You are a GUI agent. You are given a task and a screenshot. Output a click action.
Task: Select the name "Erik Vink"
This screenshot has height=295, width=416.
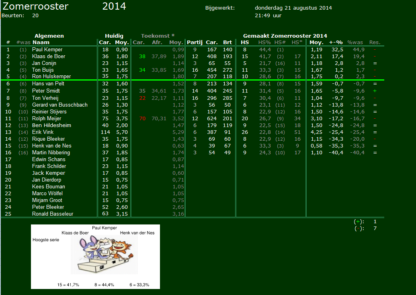pos(43,132)
